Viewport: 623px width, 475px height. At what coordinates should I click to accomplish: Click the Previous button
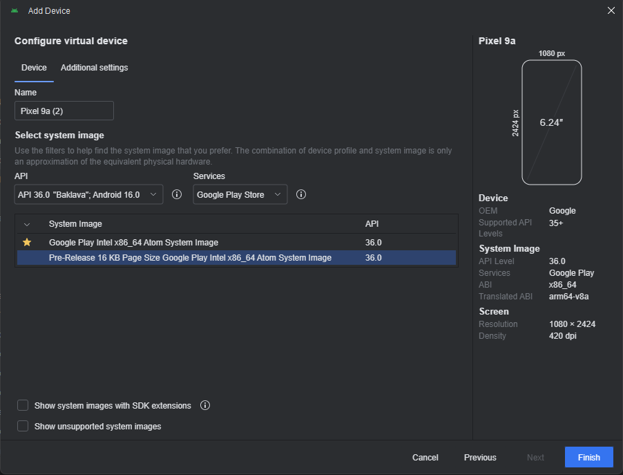480,457
